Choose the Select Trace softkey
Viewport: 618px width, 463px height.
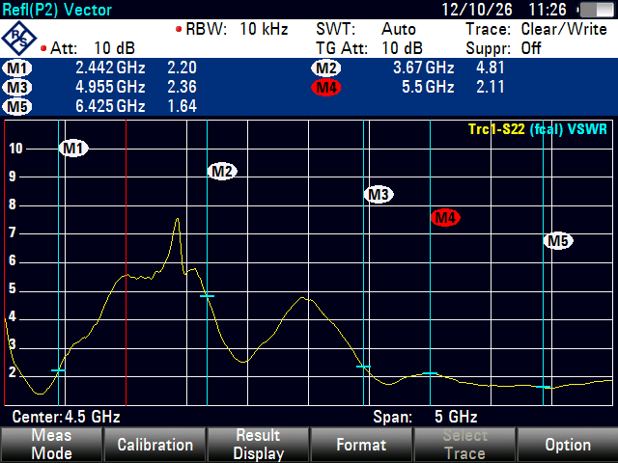pyautogui.click(x=464, y=445)
